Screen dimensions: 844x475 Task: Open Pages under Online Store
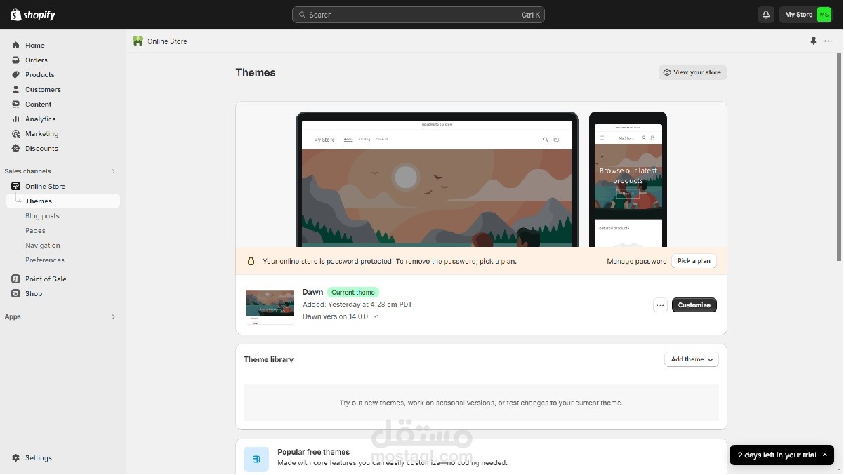point(35,231)
